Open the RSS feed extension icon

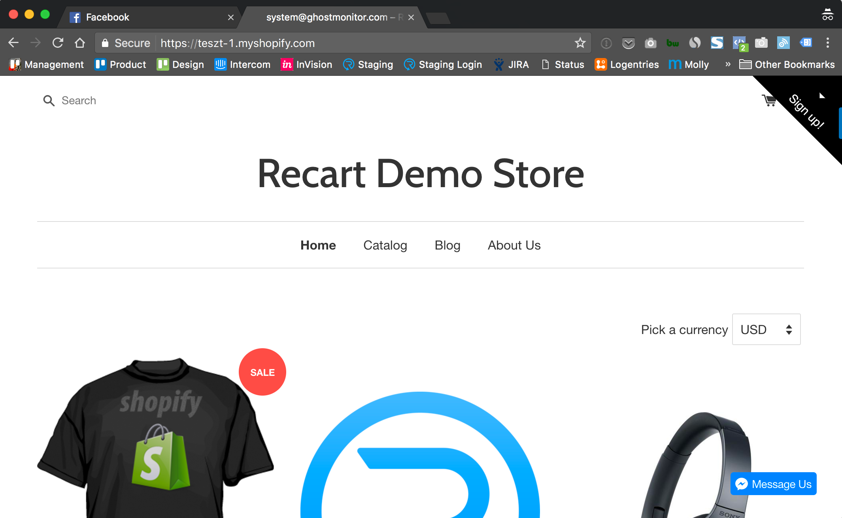click(x=783, y=43)
